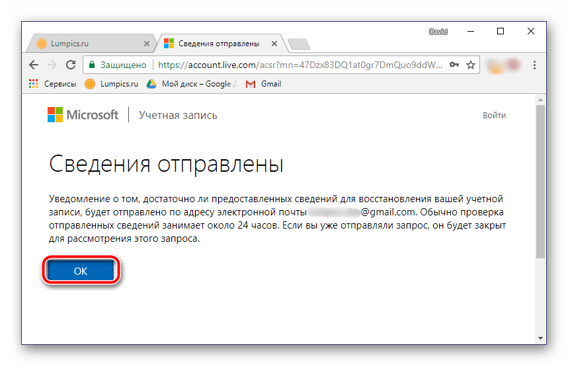The width and height of the screenshot is (568, 366).
Task: Click the saved password key icon
Action: coord(454,65)
